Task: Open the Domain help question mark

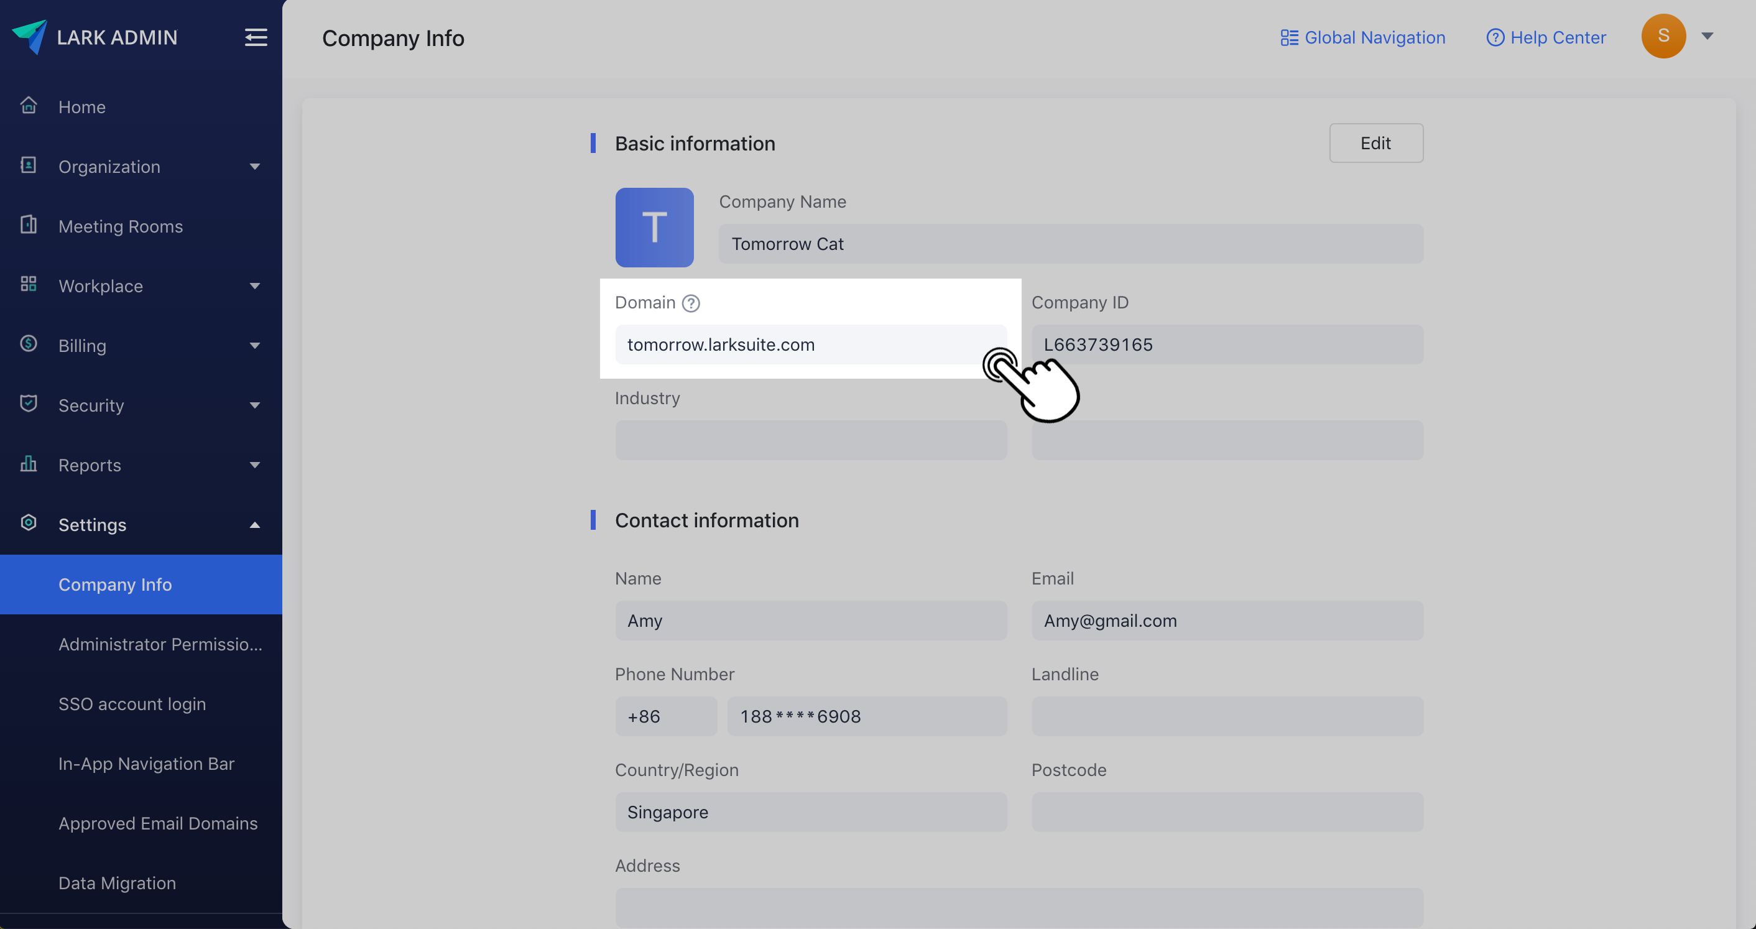Action: (x=691, y=303)
